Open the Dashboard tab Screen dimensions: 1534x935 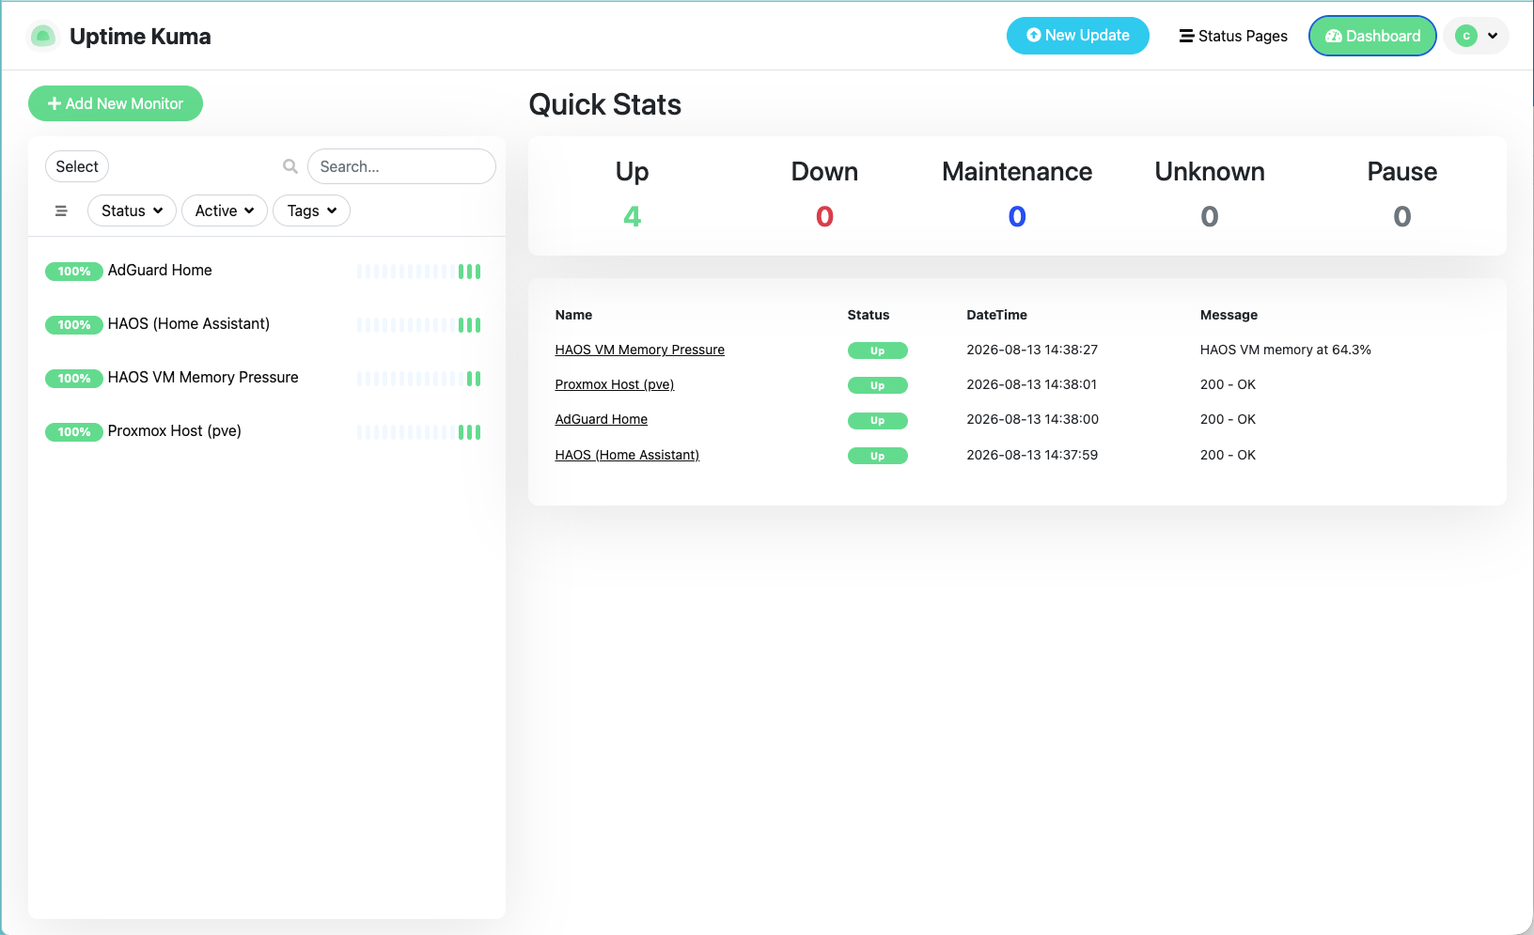click(1372, 36)
